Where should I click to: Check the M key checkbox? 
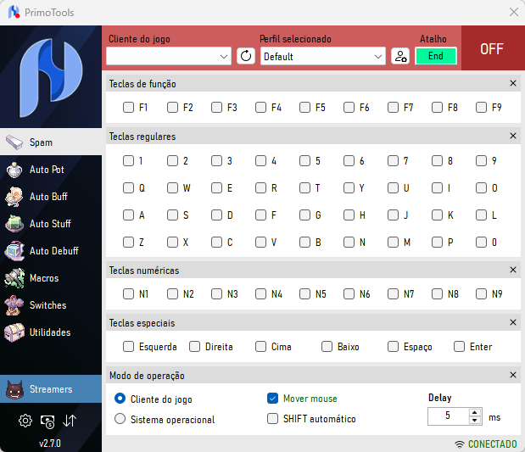393,242
